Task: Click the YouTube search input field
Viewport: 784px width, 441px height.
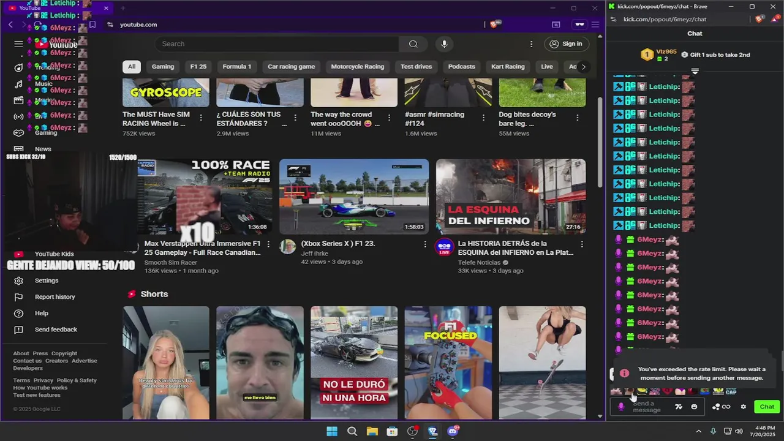Action: [277, 43]
